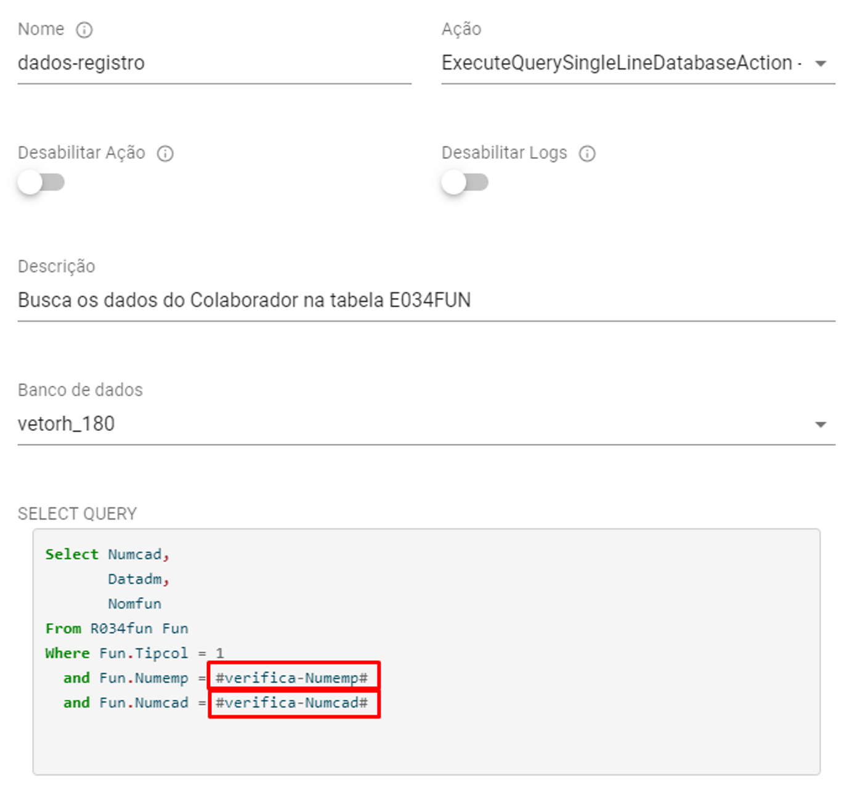Screen dimensions: 844x789
Task: Click Fun.Numcad in the last query line
Action: click(144, 703)
